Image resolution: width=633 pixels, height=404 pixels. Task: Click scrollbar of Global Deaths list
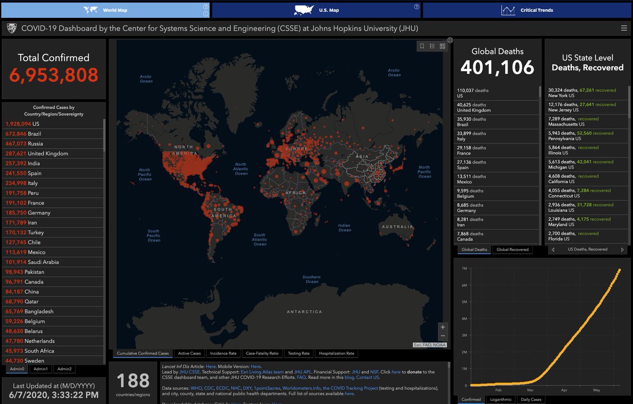click(x=540, y=93)
